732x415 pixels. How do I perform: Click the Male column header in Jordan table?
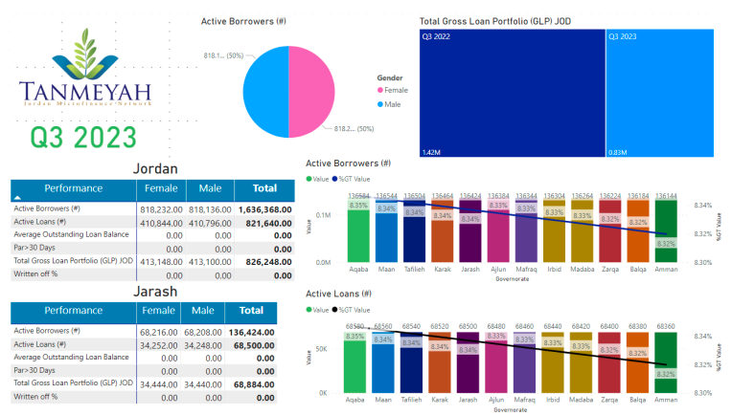[210, 188]
